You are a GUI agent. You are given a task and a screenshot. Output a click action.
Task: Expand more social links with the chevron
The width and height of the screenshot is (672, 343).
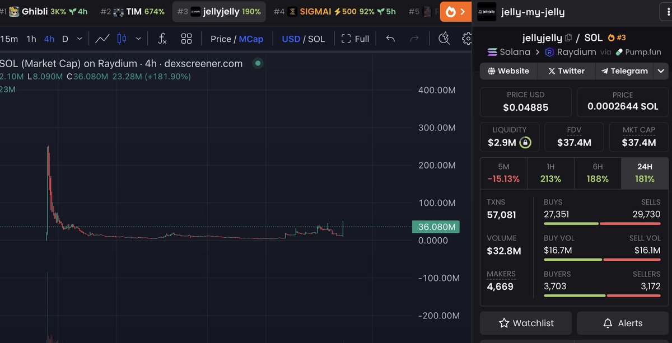[660, 71]
